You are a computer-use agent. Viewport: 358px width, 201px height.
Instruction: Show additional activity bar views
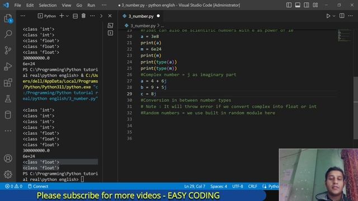point(8,131)
